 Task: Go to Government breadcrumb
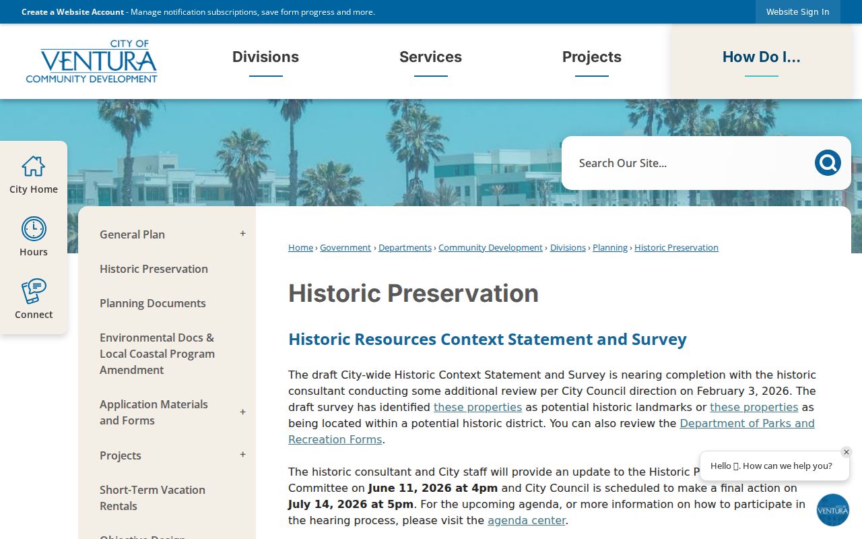click(x=345, y=247)
